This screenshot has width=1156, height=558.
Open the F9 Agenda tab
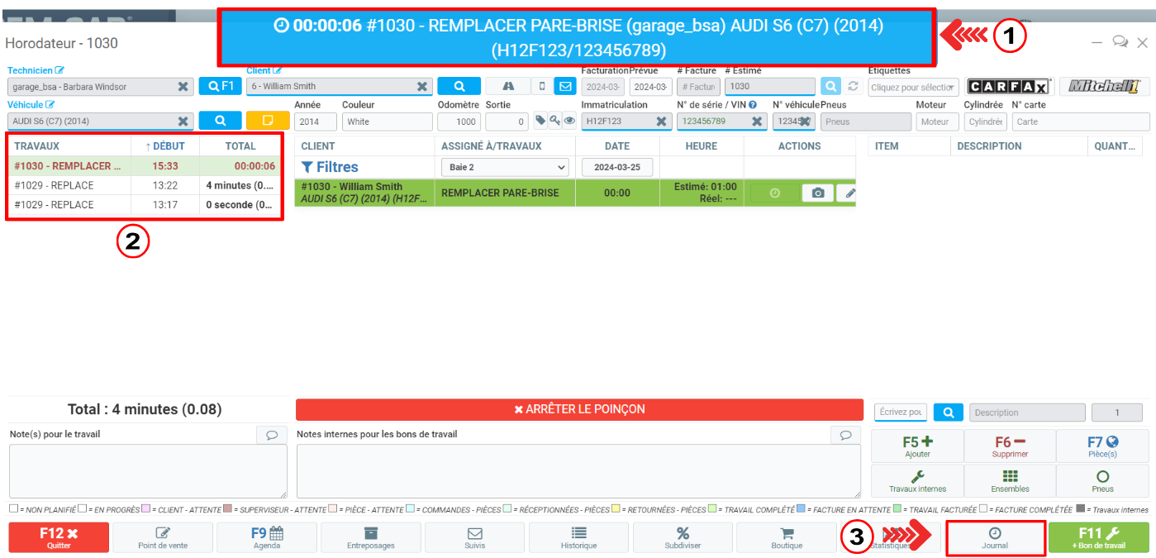267,537
